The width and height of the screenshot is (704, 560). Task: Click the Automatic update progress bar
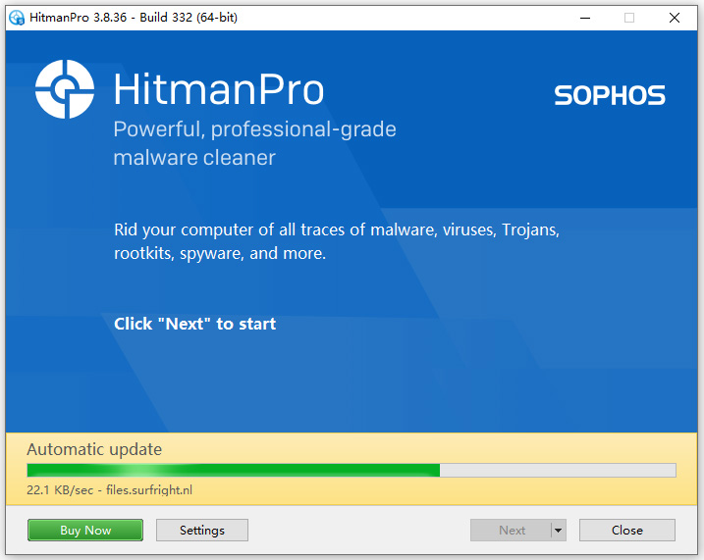tap(352, 470)
